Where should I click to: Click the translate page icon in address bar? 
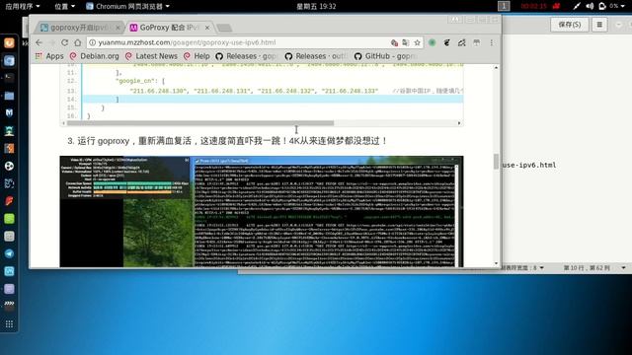click(x=406, y=42)
